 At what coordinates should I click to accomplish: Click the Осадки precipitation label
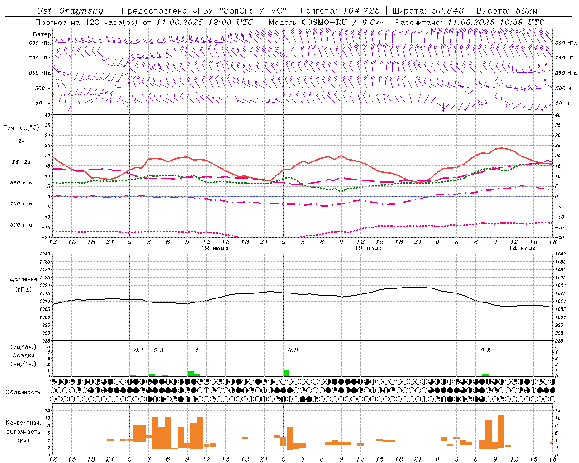23,355
